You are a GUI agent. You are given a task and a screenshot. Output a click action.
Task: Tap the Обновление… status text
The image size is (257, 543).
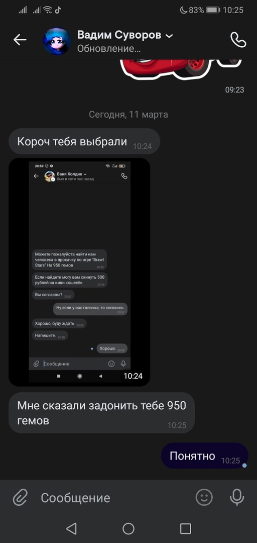[x=108, y=49]
